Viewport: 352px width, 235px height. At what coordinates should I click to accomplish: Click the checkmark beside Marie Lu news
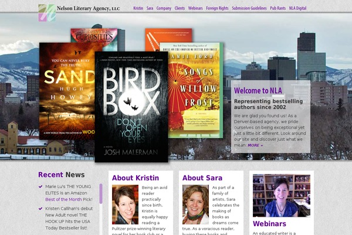(40, 186)
